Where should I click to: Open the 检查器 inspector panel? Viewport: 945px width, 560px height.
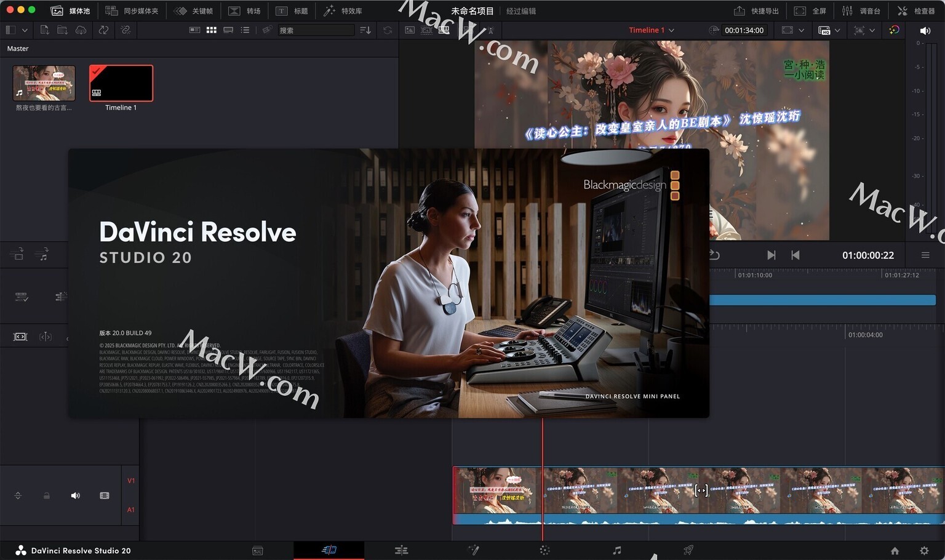(x=916, y=10)
